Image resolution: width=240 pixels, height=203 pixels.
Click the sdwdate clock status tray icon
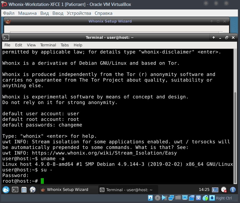point(224,190)
